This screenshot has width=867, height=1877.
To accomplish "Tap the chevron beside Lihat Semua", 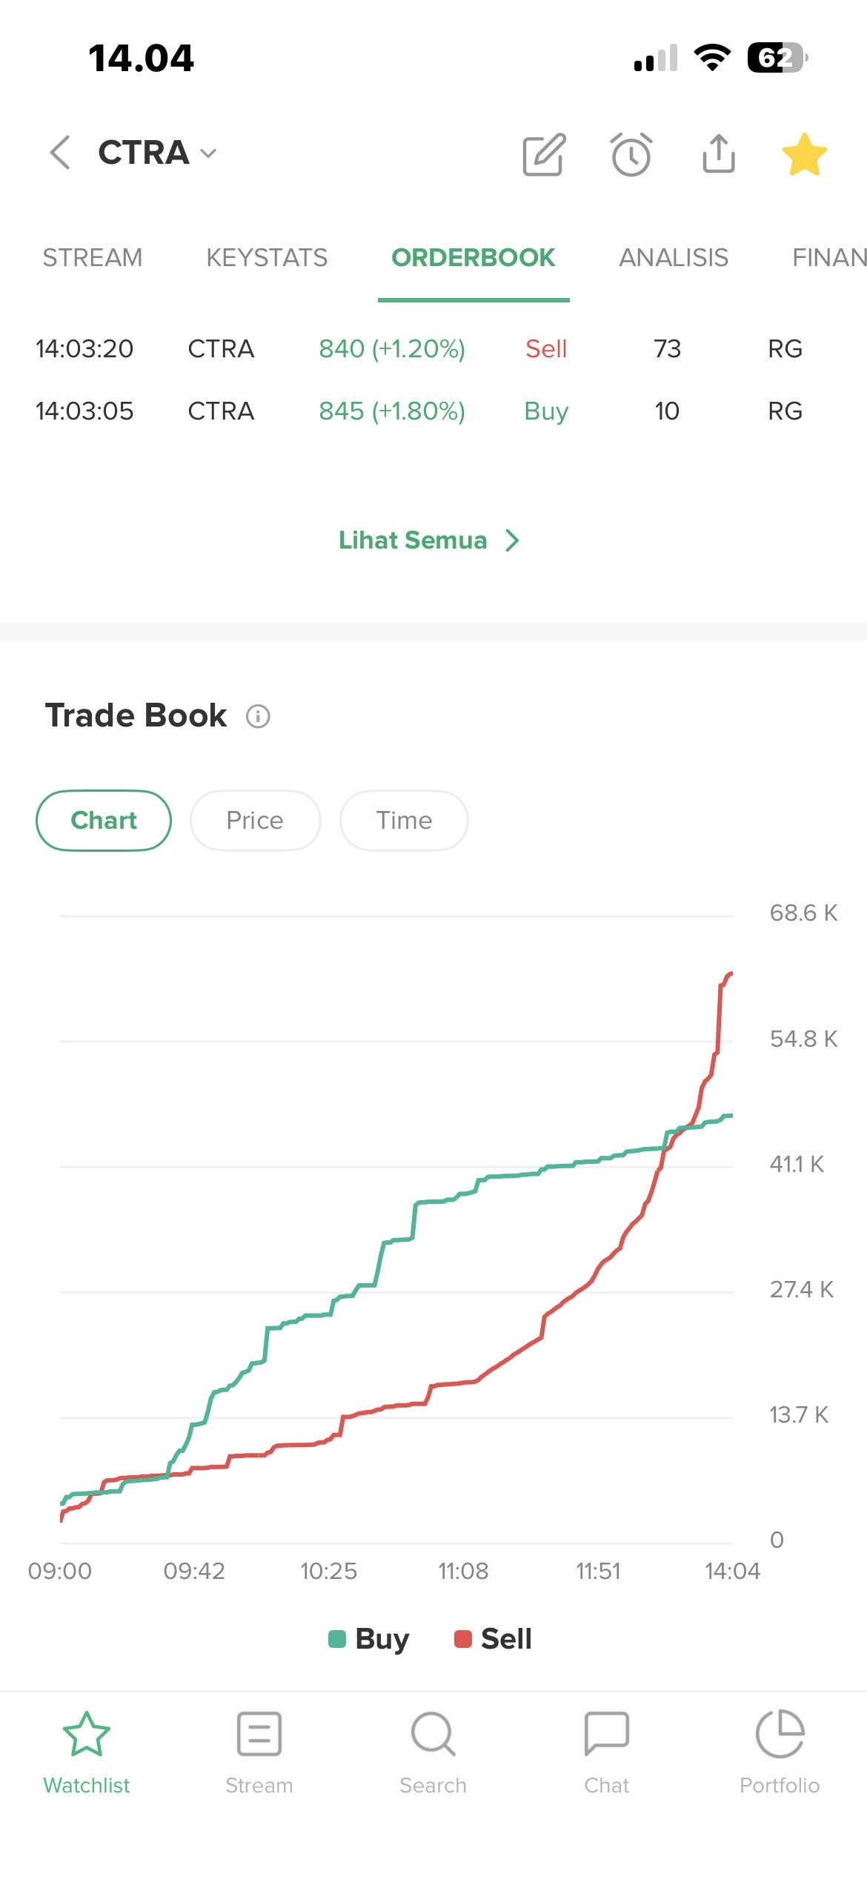I will tap(512, 540).
